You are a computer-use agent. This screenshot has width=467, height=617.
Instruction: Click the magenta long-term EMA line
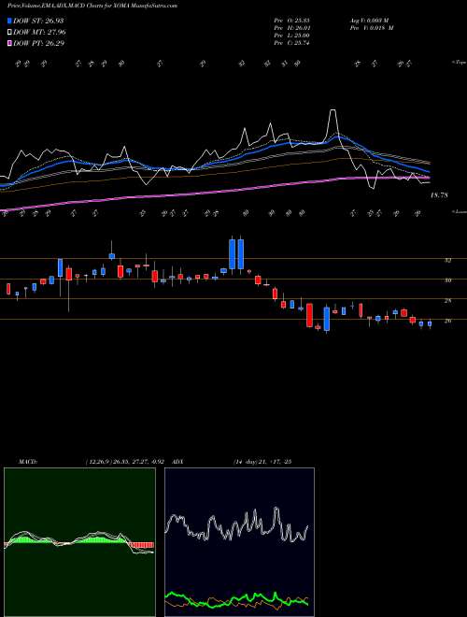[214, 193]
